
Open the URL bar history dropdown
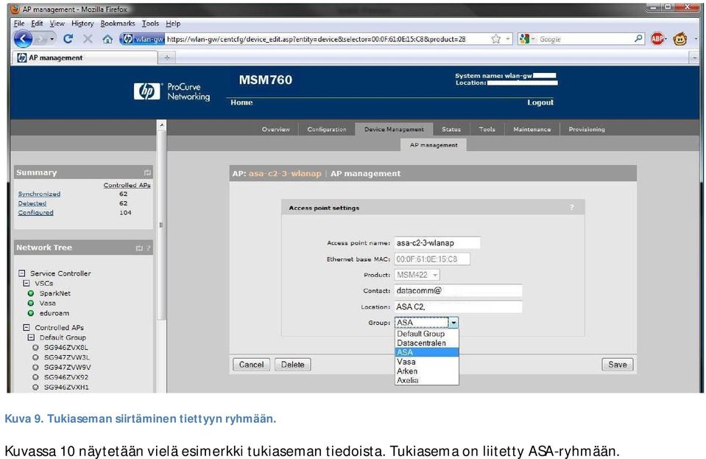[508, 39]
